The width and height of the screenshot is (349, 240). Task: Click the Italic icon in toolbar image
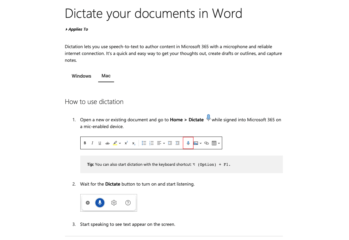[x=92, y=143]
